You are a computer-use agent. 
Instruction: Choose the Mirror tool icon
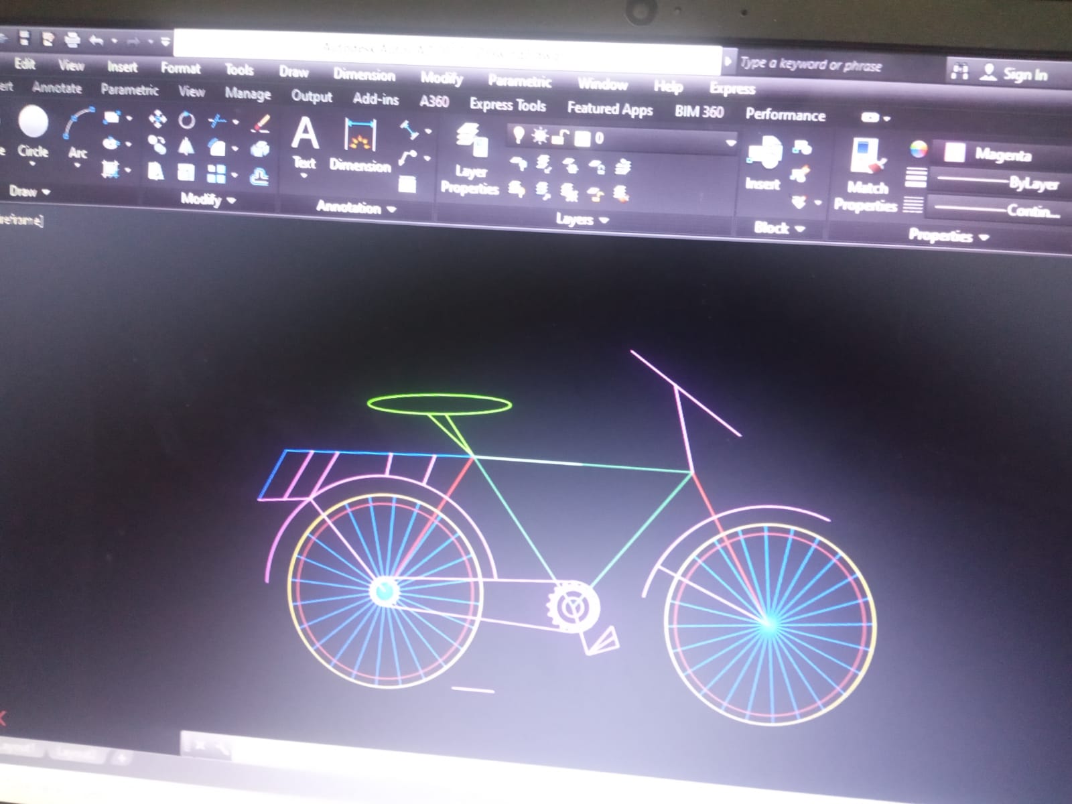coord(186,145)
